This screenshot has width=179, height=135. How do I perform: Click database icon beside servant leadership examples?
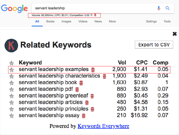point(93,70)
